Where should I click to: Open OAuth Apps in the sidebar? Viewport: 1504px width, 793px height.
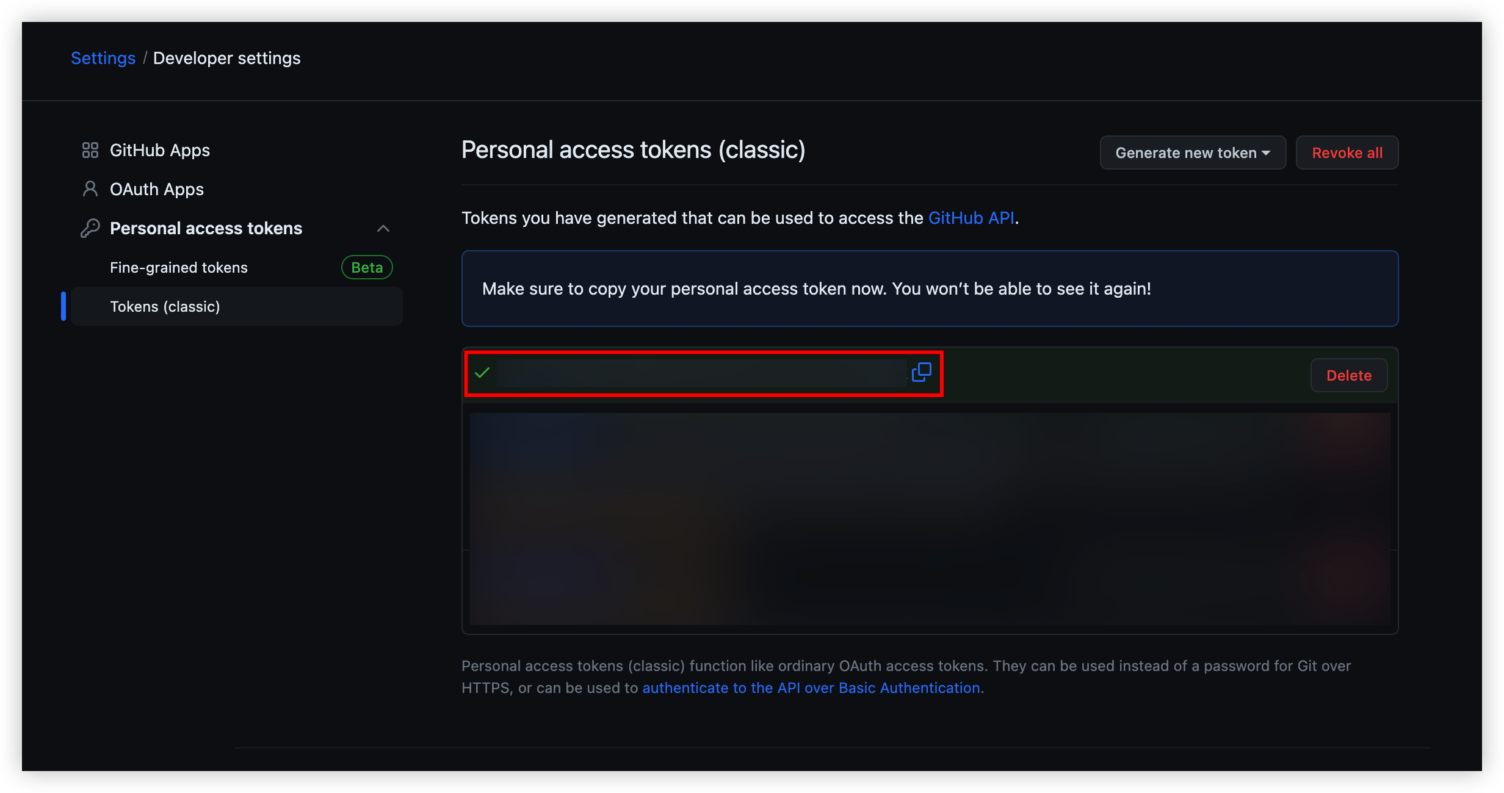coord(157,189)
